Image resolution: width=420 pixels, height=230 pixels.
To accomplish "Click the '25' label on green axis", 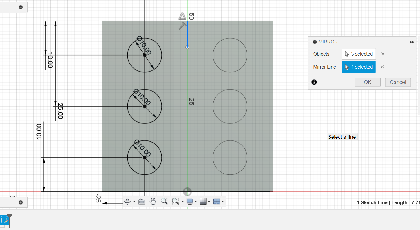I will [x=191, y=101].
